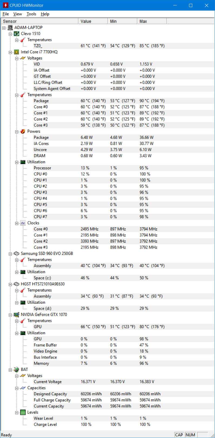Image resolution: width=215 pixels, height=438 pixels.
Task: Click the Samsung SSD 960 EVO drive icon
Action: point(16,253)
